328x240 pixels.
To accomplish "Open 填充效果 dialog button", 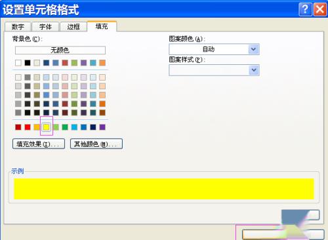I will click(39, 144).
